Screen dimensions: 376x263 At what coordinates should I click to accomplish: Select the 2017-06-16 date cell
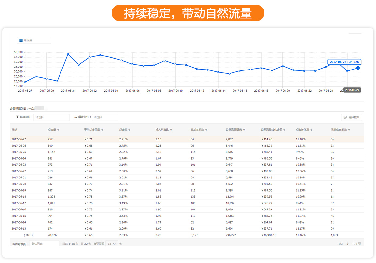point(19,209)
